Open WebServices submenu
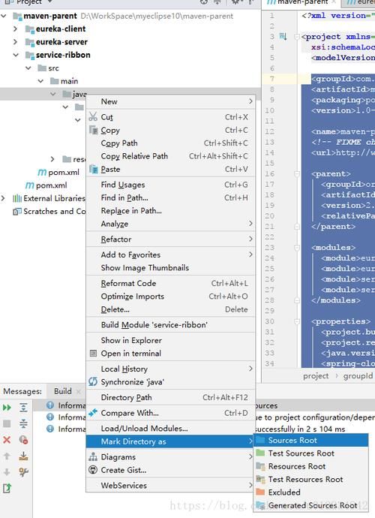 point(171,485)
